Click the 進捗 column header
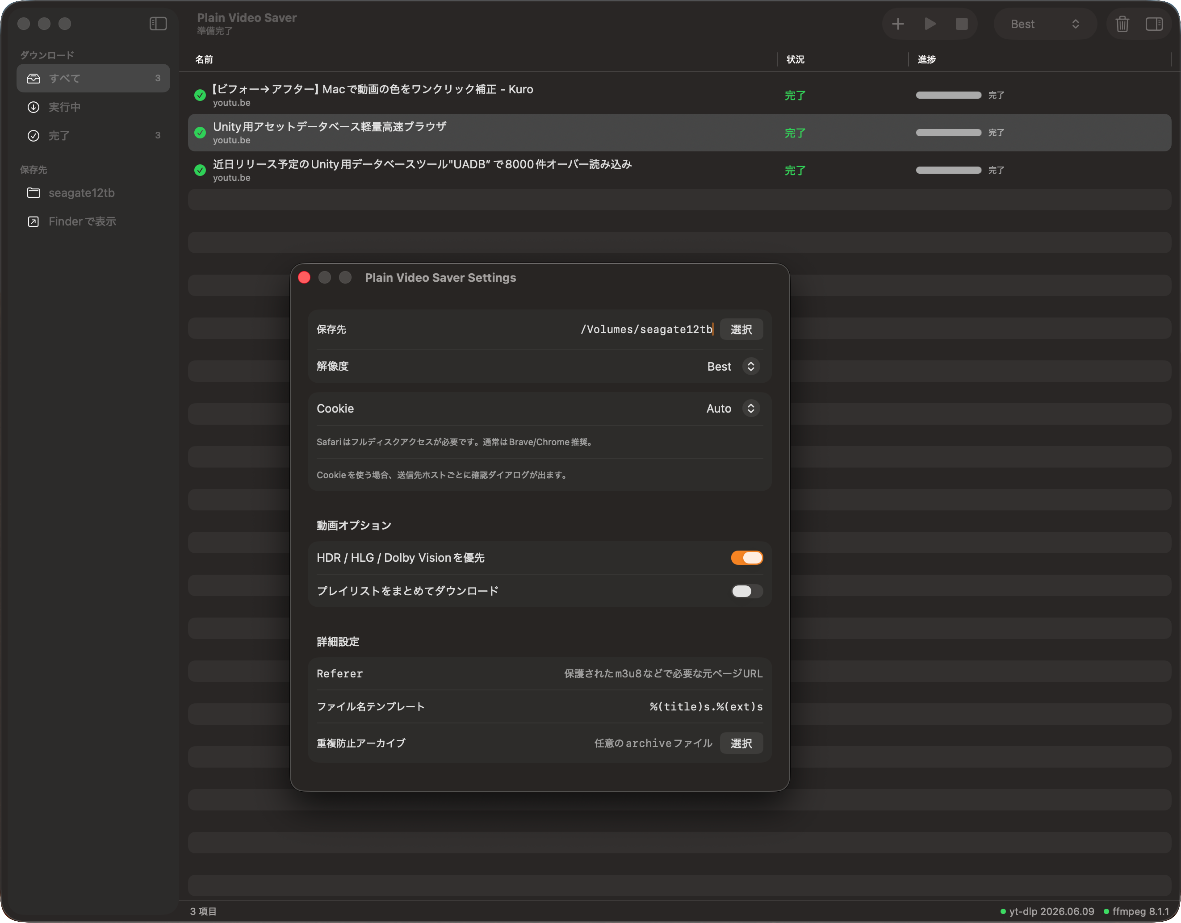The width and height of the screenshot is (1181, 923). [926, 59]
